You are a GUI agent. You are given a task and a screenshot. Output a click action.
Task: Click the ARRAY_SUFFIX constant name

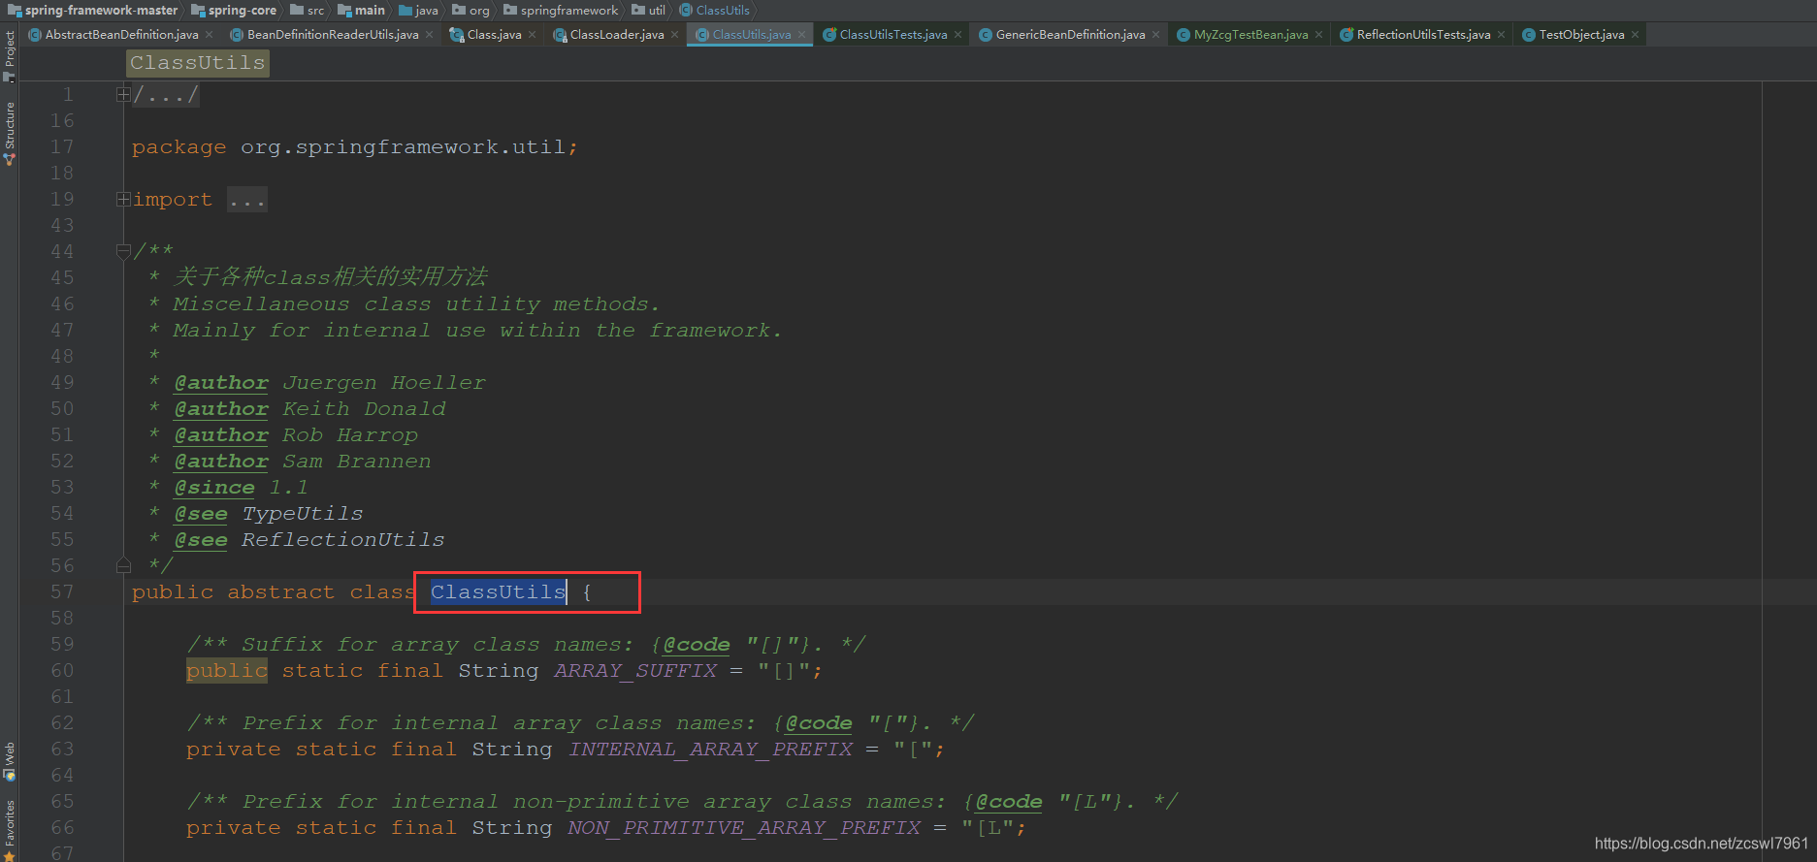point(635,671)
